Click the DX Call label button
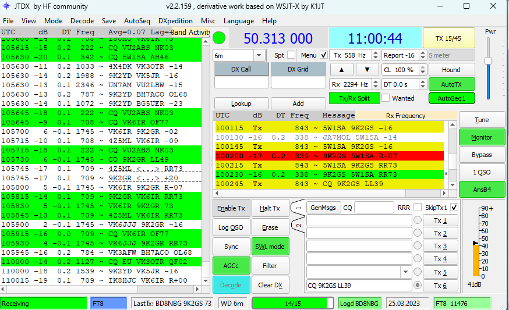 pyautogui.click(x=241, y=69)
